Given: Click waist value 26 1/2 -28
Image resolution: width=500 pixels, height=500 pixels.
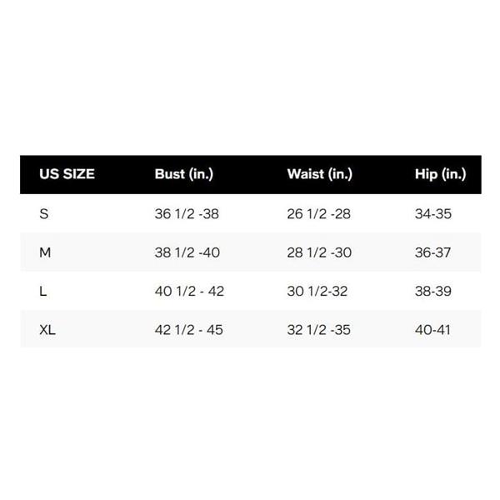Looking at the screenshot, I should click(x=319, y=214).
